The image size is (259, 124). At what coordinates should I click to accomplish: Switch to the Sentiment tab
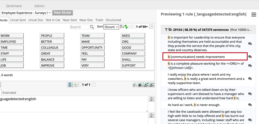(14, 6)
